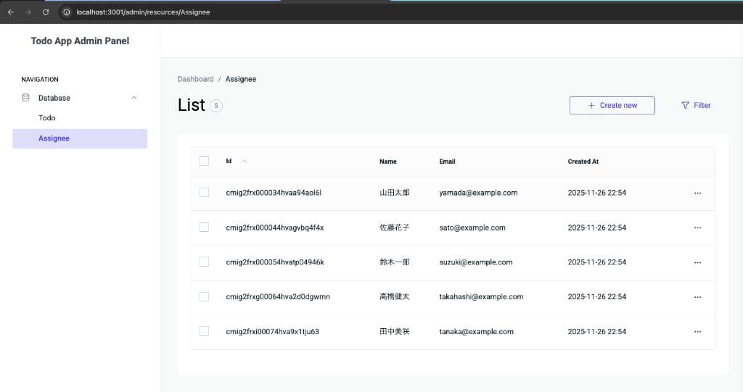
Task: Click Created At date in tanaka row
Action: (597, 331)
